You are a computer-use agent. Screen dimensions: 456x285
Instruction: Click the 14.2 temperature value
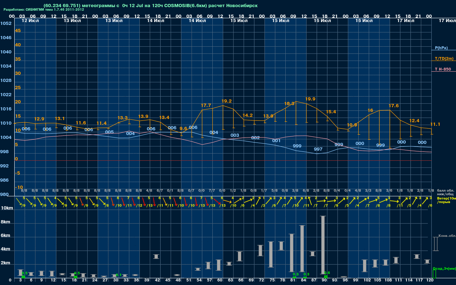[248, 115]
